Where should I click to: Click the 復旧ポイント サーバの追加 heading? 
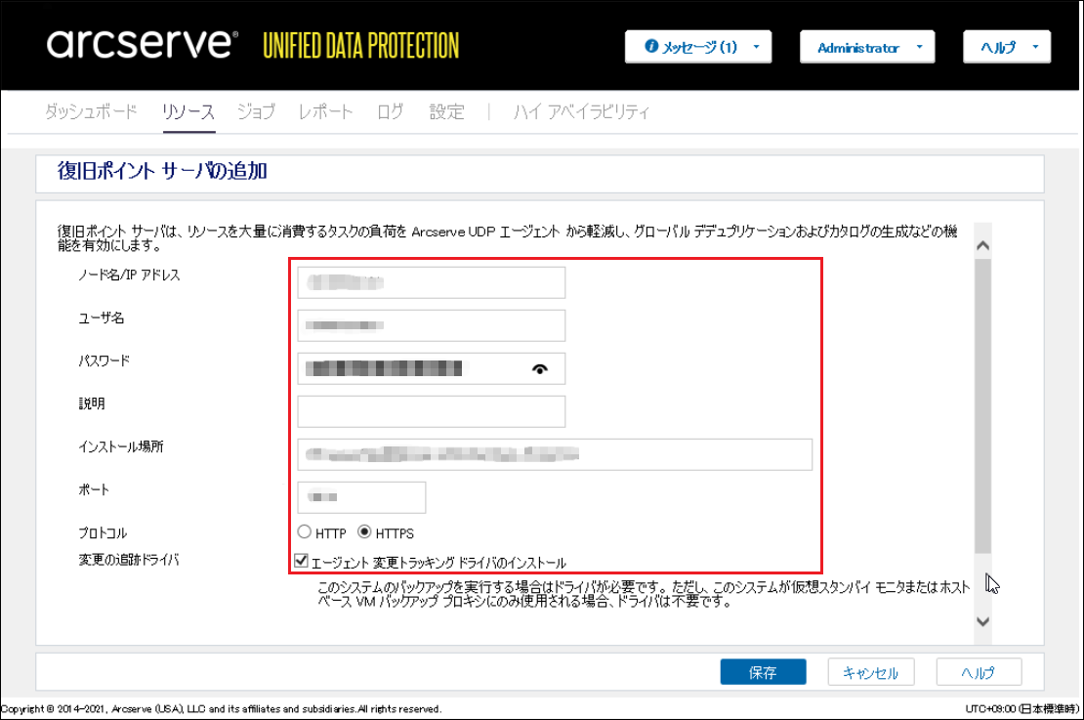pyautogui.click(x=162, y=171)
